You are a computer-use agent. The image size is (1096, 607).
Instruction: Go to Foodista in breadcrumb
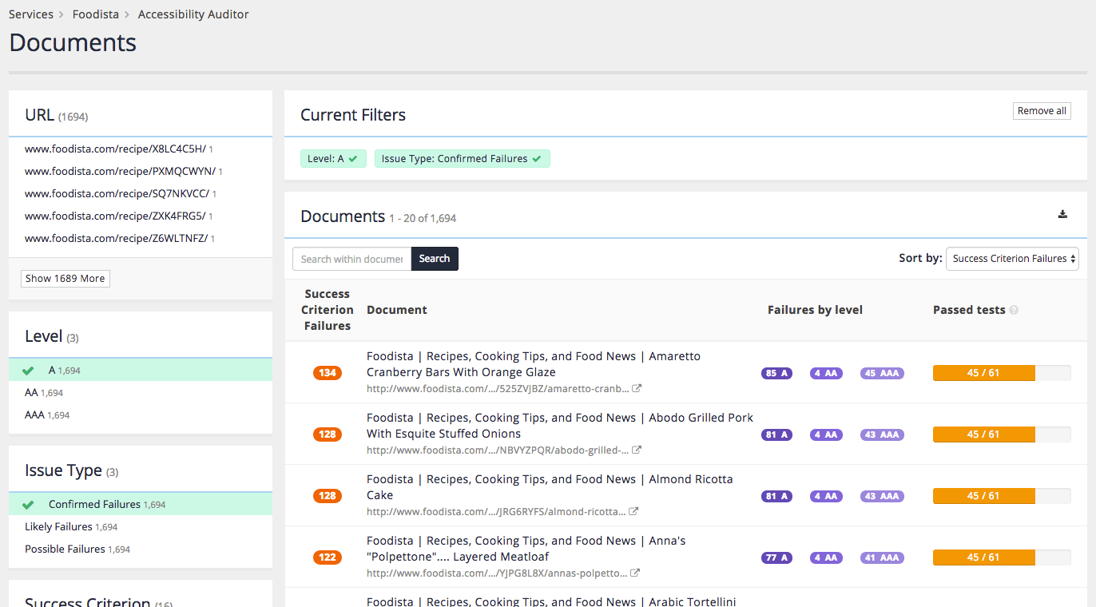95,14
